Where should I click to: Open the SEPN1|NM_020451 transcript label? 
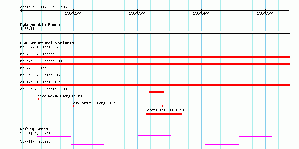(35, 133)
